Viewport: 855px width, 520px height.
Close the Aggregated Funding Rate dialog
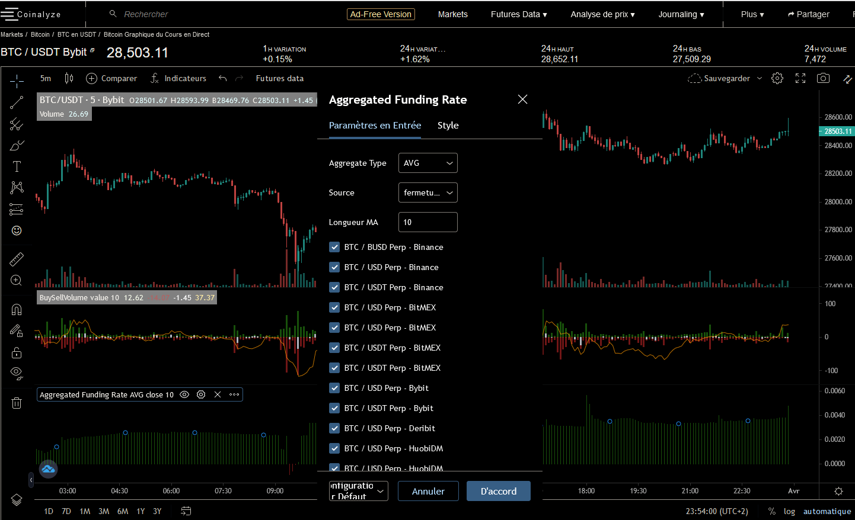click(x=522, y=99)
